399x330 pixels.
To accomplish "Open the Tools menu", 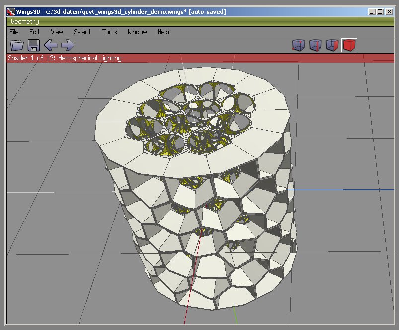I will 109,32.
